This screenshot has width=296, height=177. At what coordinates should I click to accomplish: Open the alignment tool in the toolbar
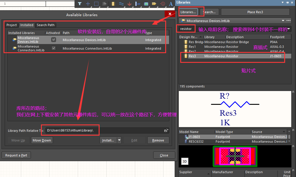pos(105,4)
